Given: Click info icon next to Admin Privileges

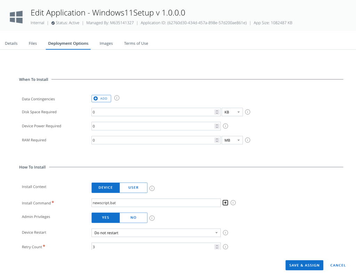Looking at the screenshot, I should click(152, 218).
